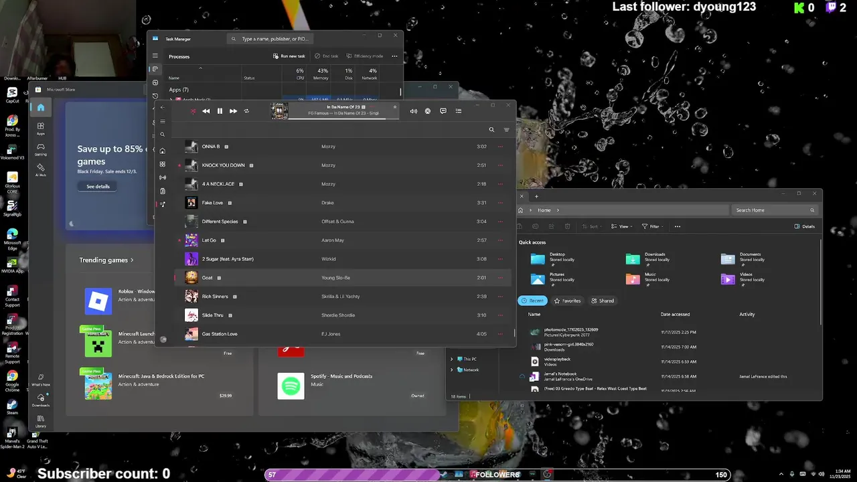Pause the currently playing song

[x=220, y=111]
